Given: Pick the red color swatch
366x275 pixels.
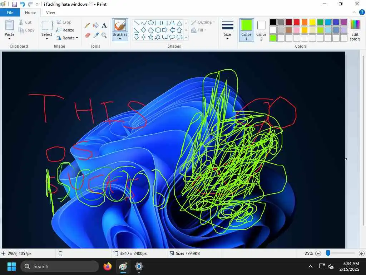Looking at the screenshot, I should [x=296, y=22].
